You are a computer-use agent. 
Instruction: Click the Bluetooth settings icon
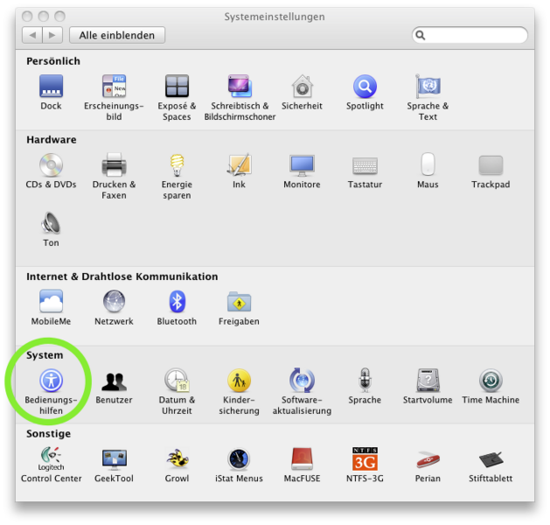(177, 302)
